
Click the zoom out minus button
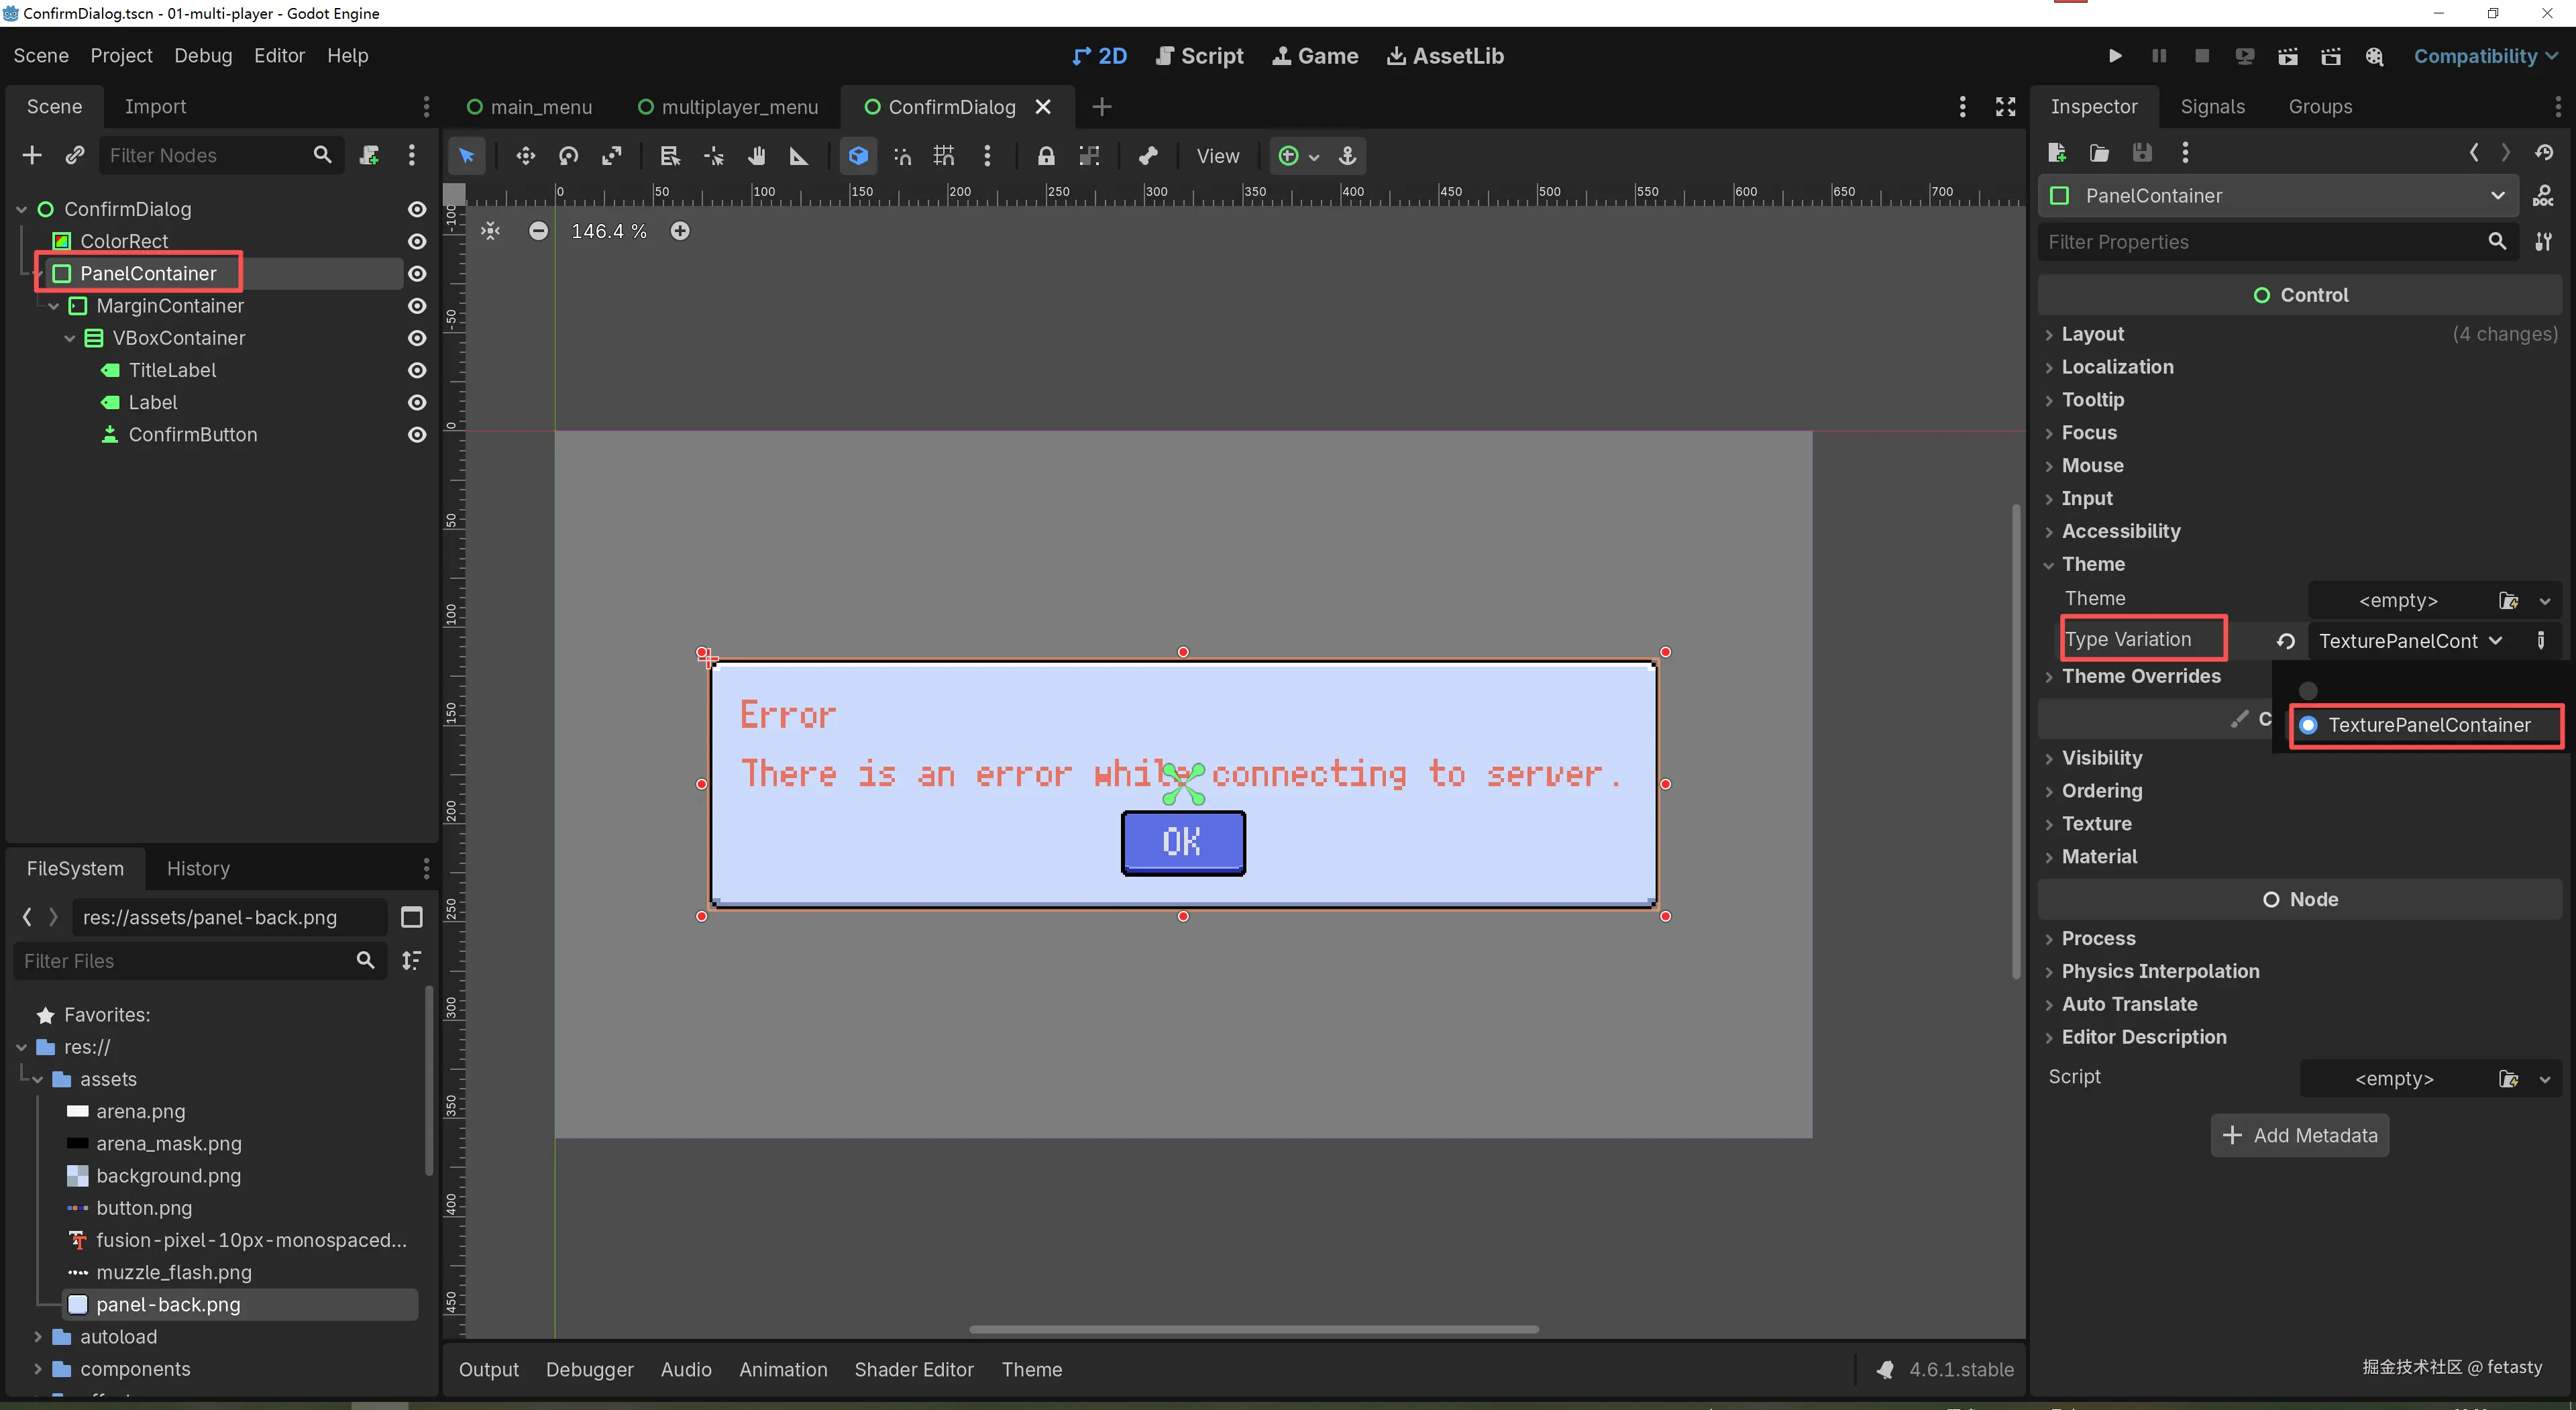point(538,231)
